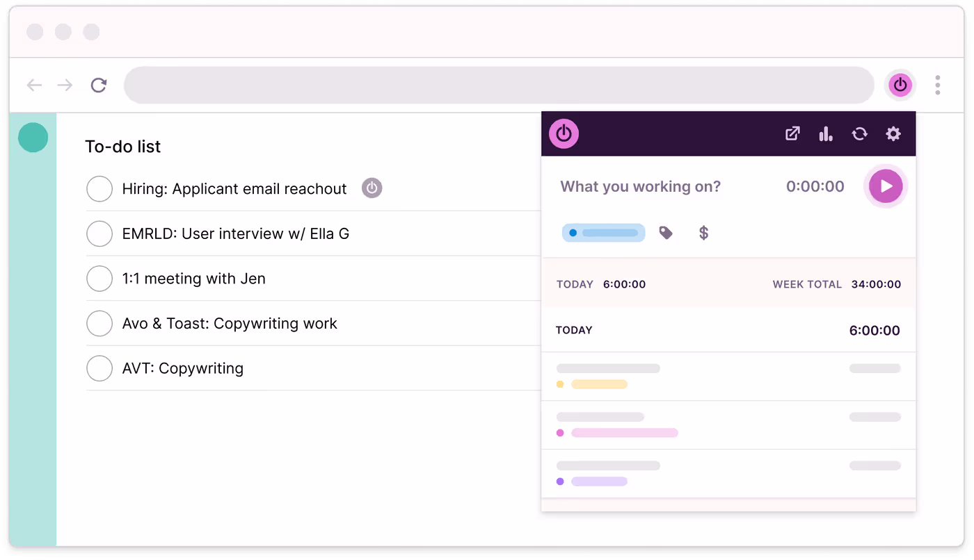Open 'AVT: Copywriting' task text
Viewport: 974px width, 560px height.
click(x=183, y=368)
